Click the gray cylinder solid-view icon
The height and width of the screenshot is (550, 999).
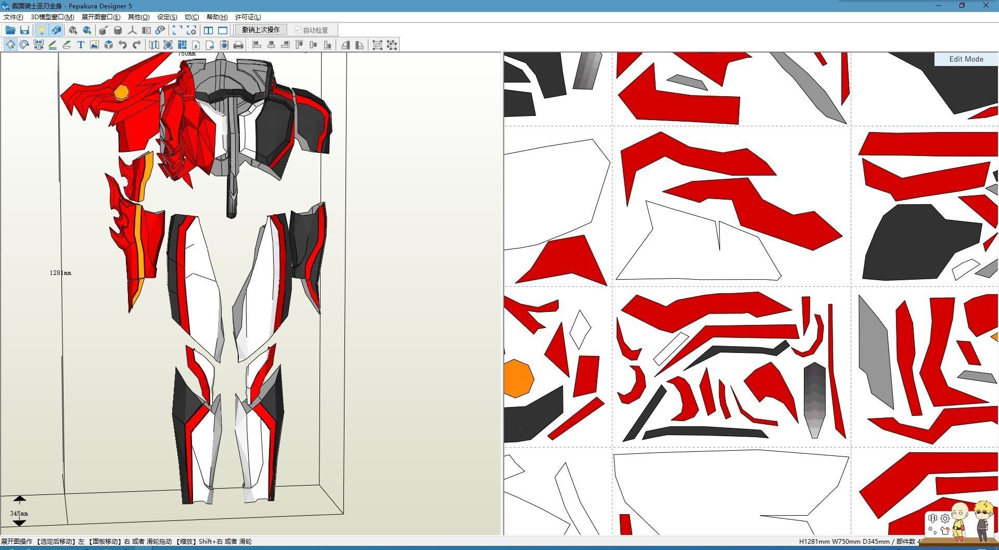[118, 30]
